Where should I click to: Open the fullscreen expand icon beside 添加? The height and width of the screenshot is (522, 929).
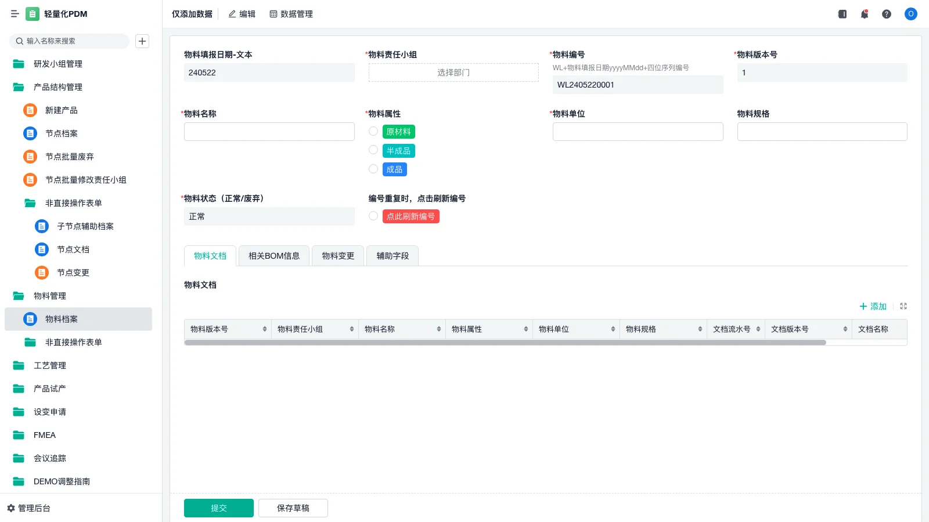[x=903, y=306]
